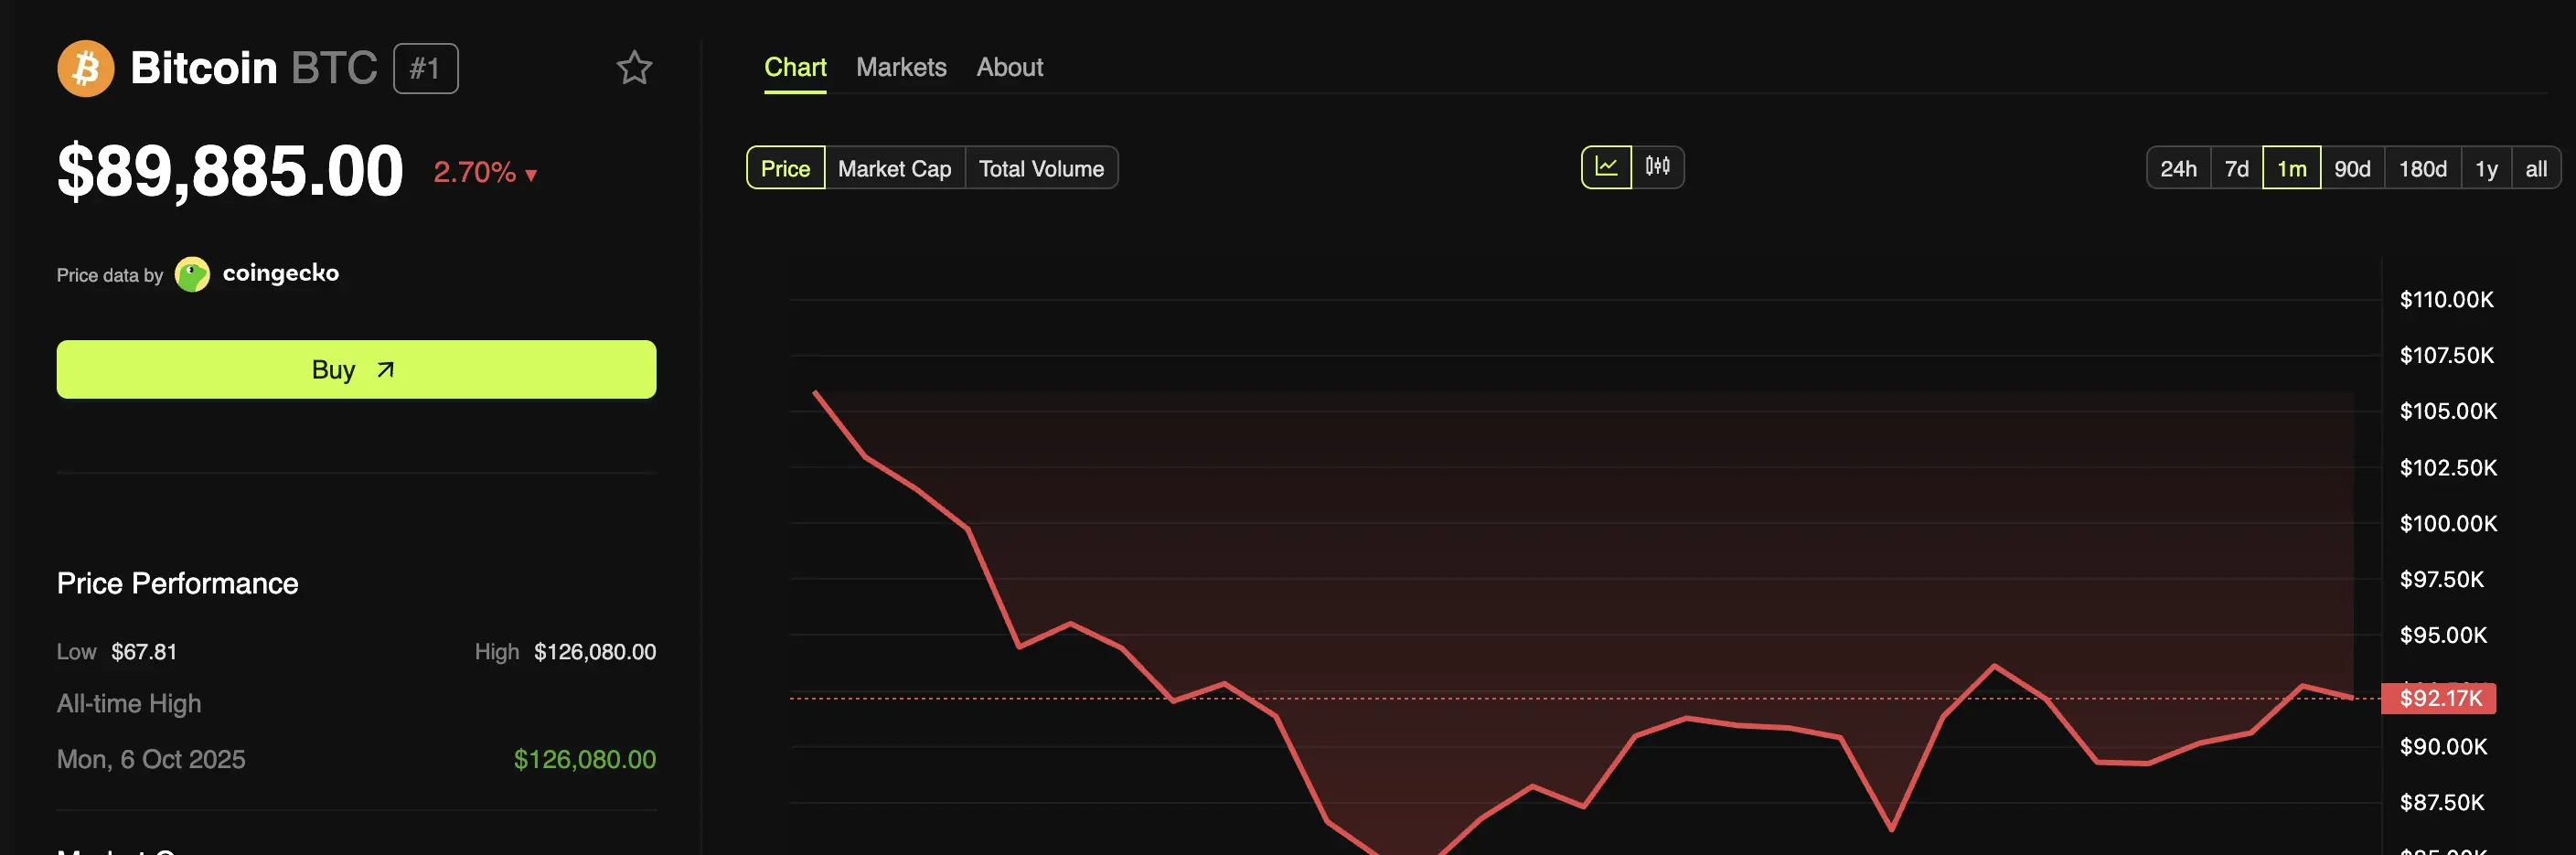This screenshot has height=855, width=2576.
Task: Click the $89,885.00 current price
Action: [x=230, y=171]
